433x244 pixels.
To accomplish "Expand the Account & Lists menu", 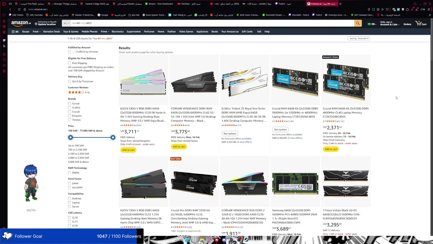I will (x=389, y=23).
